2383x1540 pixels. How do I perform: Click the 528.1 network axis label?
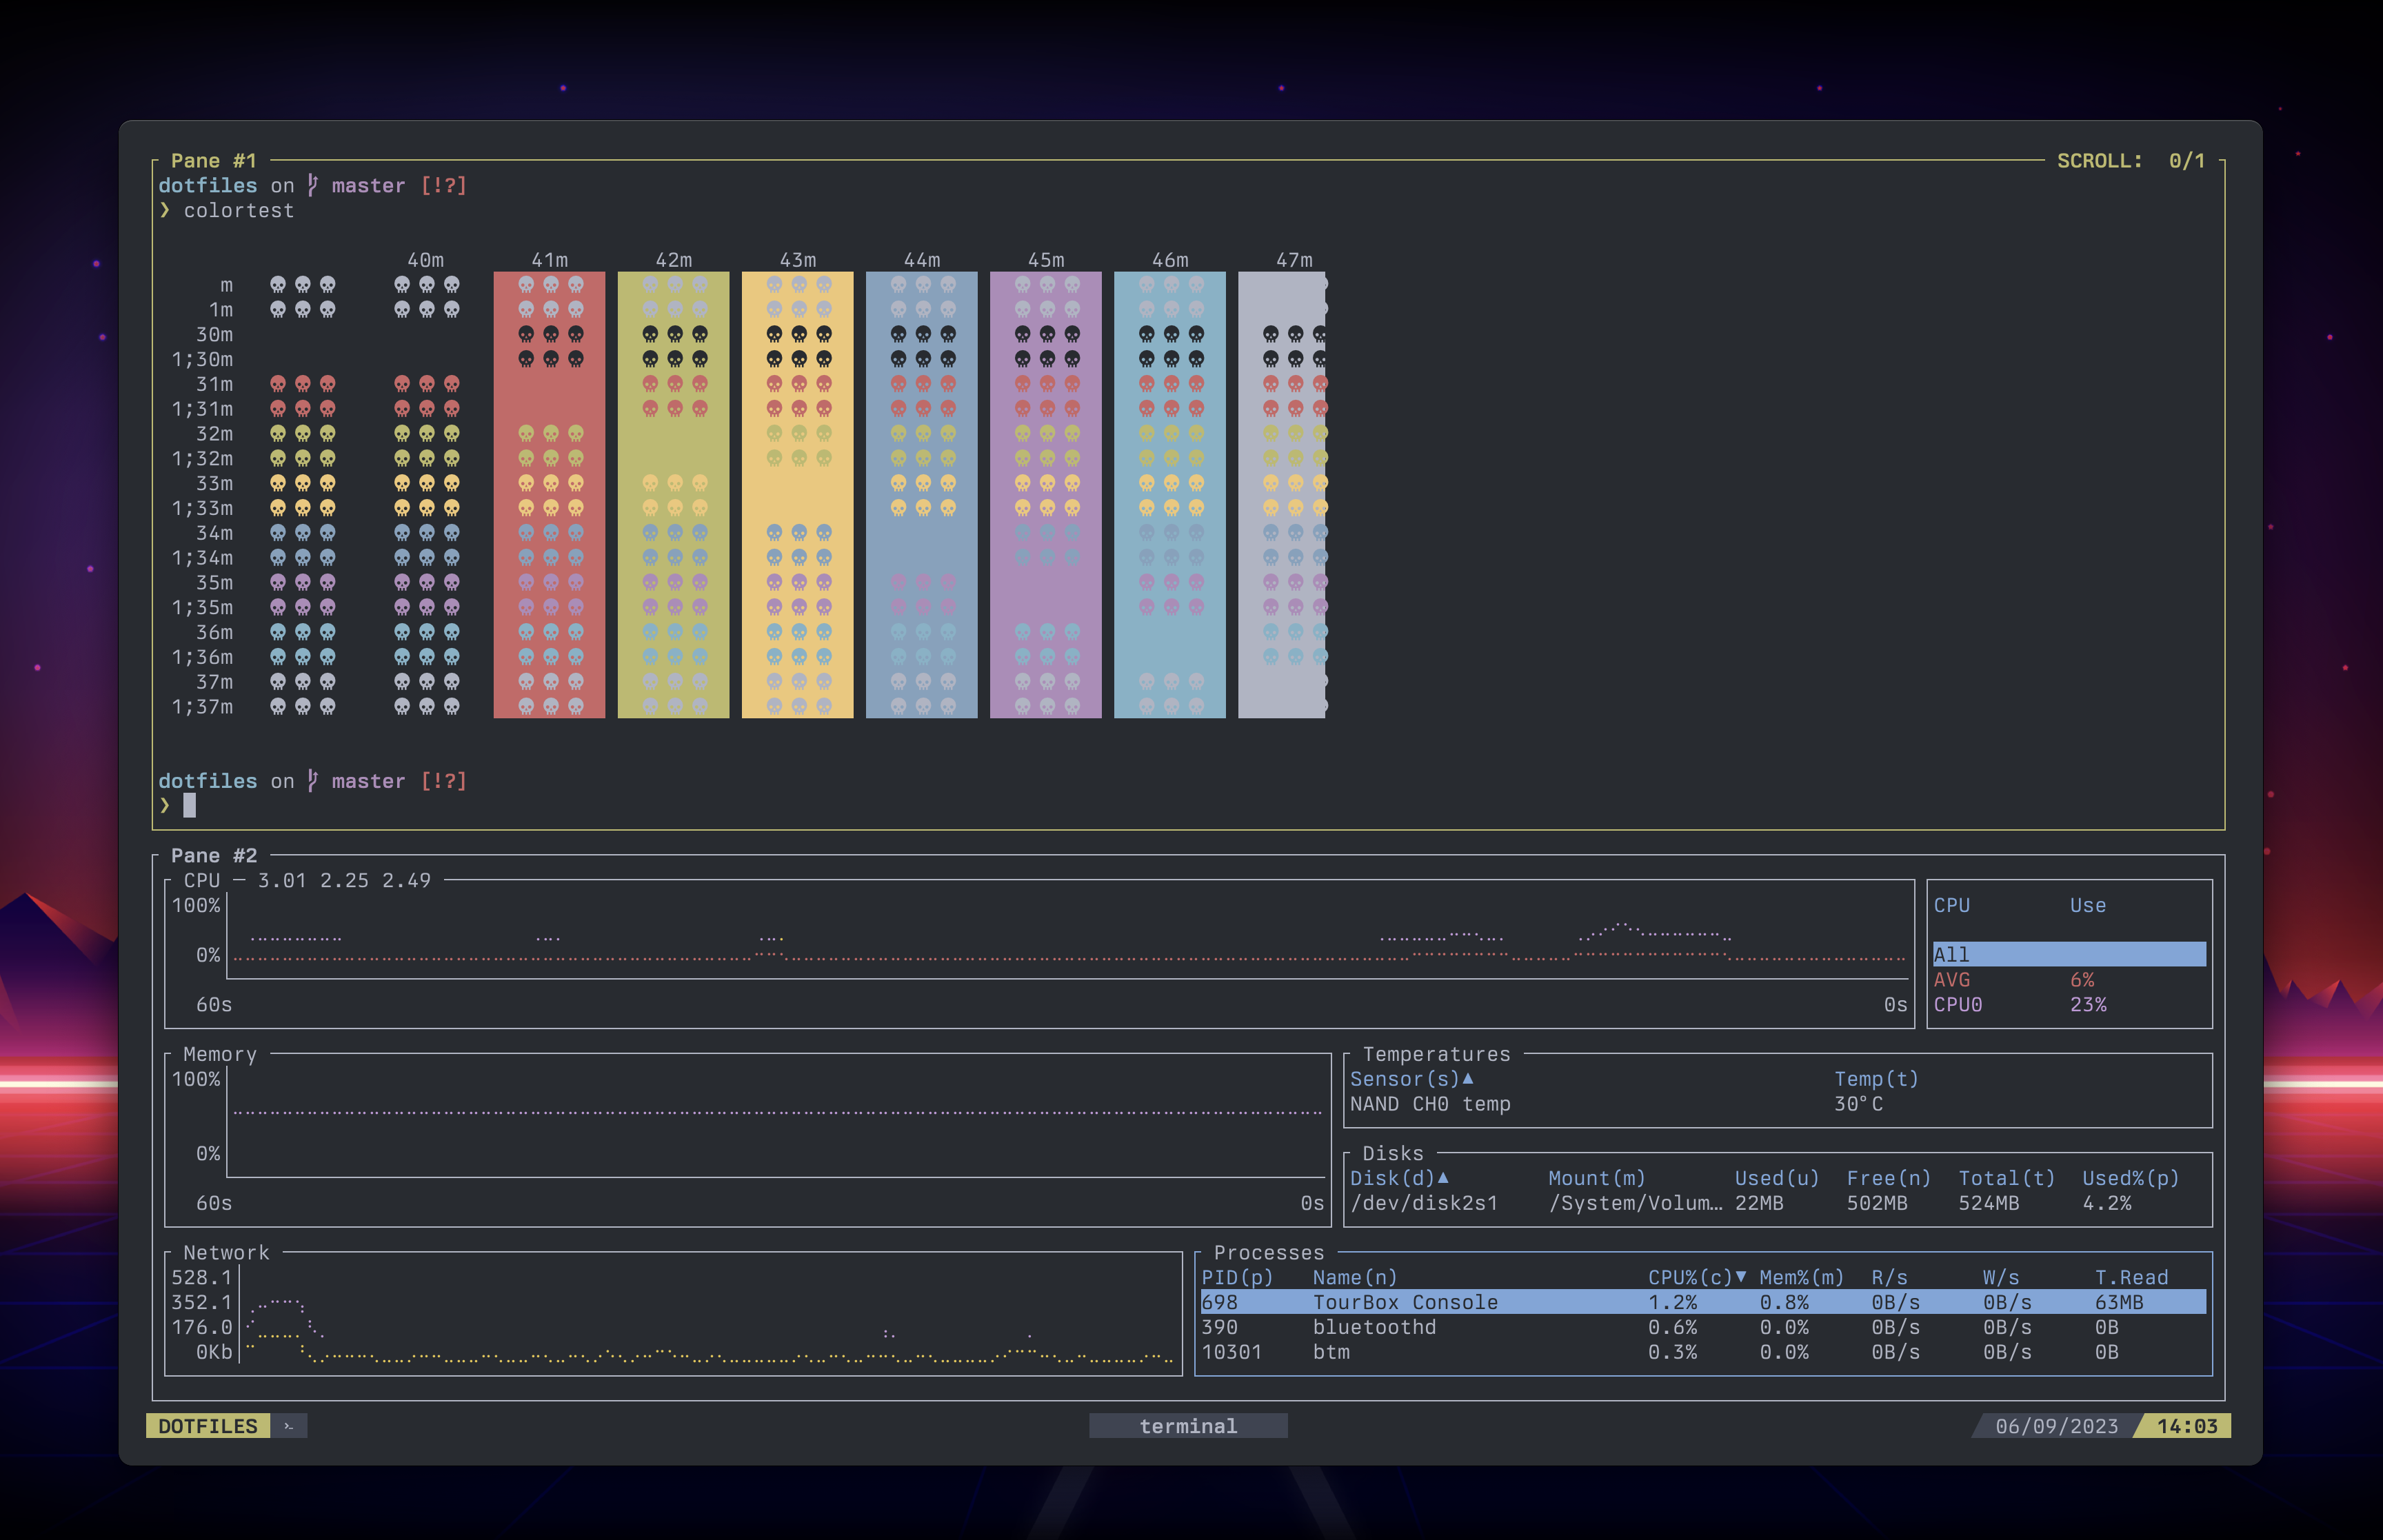201,1277
